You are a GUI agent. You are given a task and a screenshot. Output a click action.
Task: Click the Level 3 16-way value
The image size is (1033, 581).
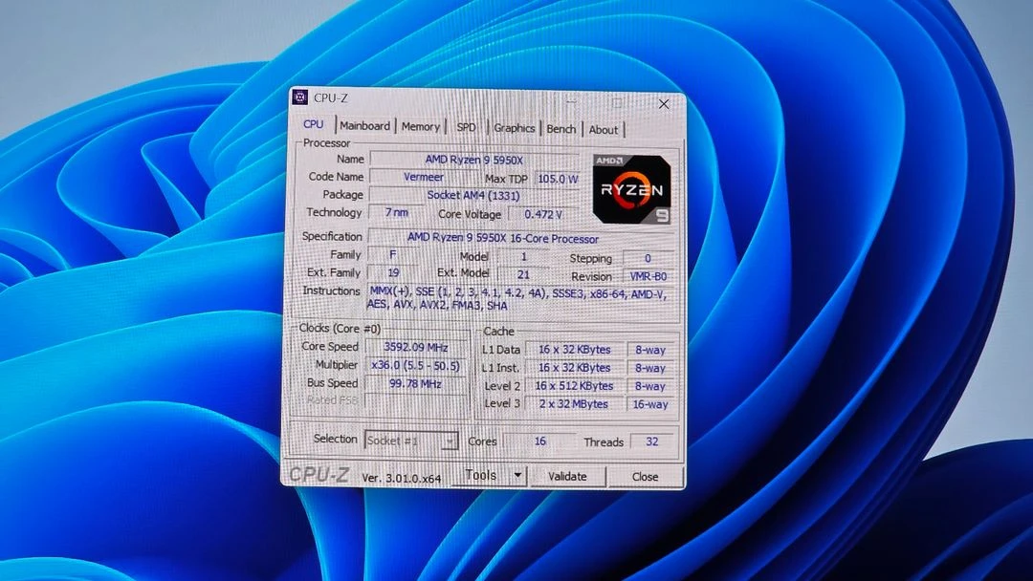pos(649,404)
